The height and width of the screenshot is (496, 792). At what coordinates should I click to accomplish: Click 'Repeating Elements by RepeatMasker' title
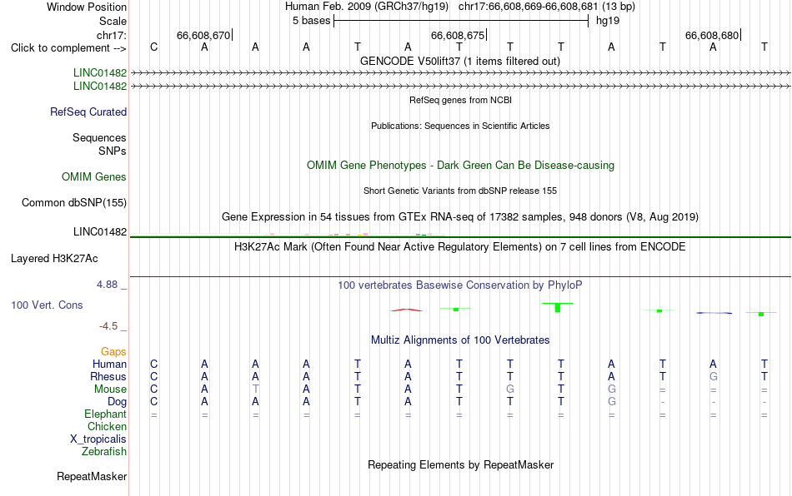coord(461,464)
